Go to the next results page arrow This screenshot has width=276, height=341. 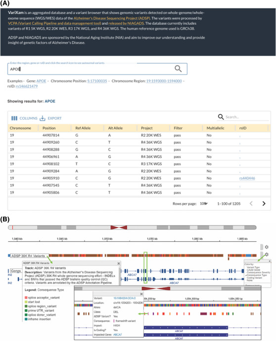tap(264, 203)
